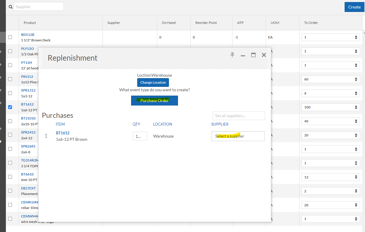Check the BD112B row checkbox

coord(10,37)
